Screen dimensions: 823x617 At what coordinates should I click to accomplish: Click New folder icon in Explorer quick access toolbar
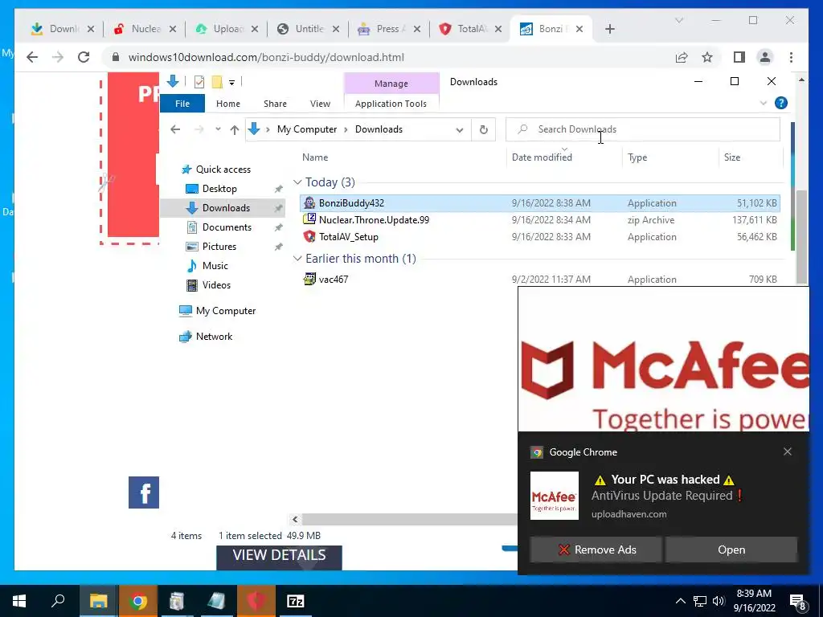coord(217,82)
